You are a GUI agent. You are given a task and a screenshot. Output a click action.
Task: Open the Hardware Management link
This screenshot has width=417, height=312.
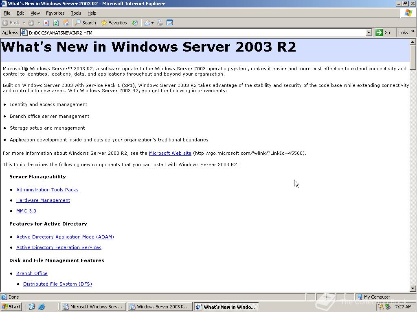[43, 200]
